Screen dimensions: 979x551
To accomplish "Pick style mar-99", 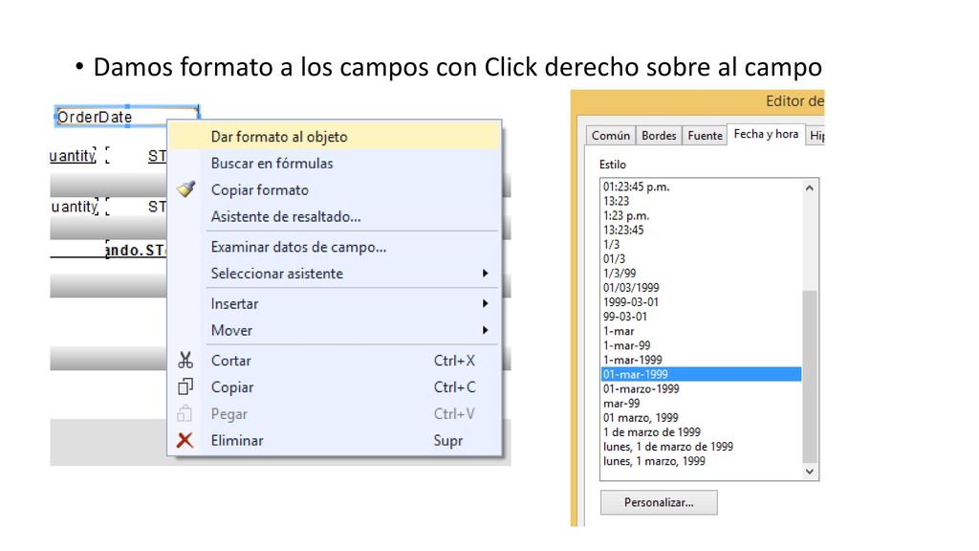I will [x=701, y=403].
